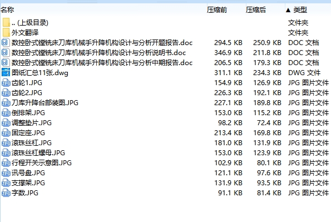Click the JPG icon for 齿轮1.JPG

(6, 83)
